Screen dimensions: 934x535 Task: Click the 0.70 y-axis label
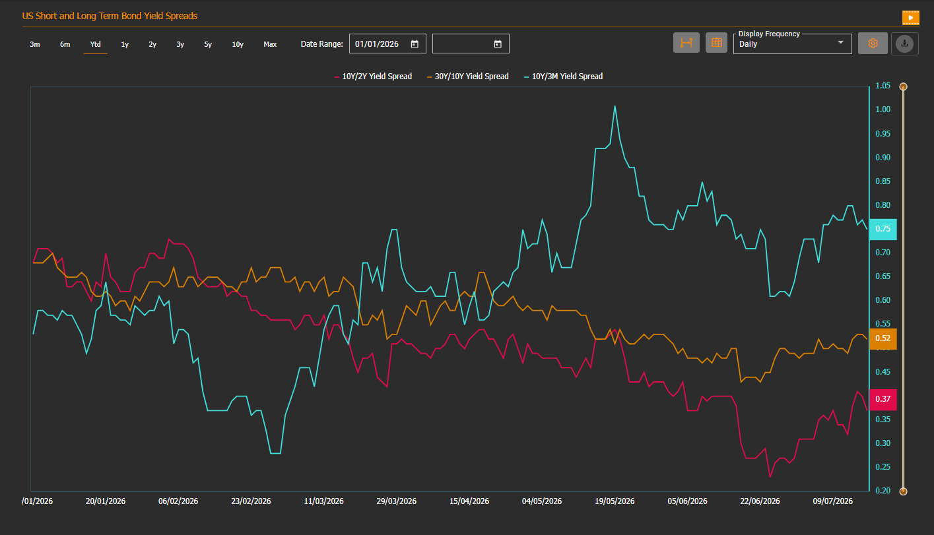(883, 253)
